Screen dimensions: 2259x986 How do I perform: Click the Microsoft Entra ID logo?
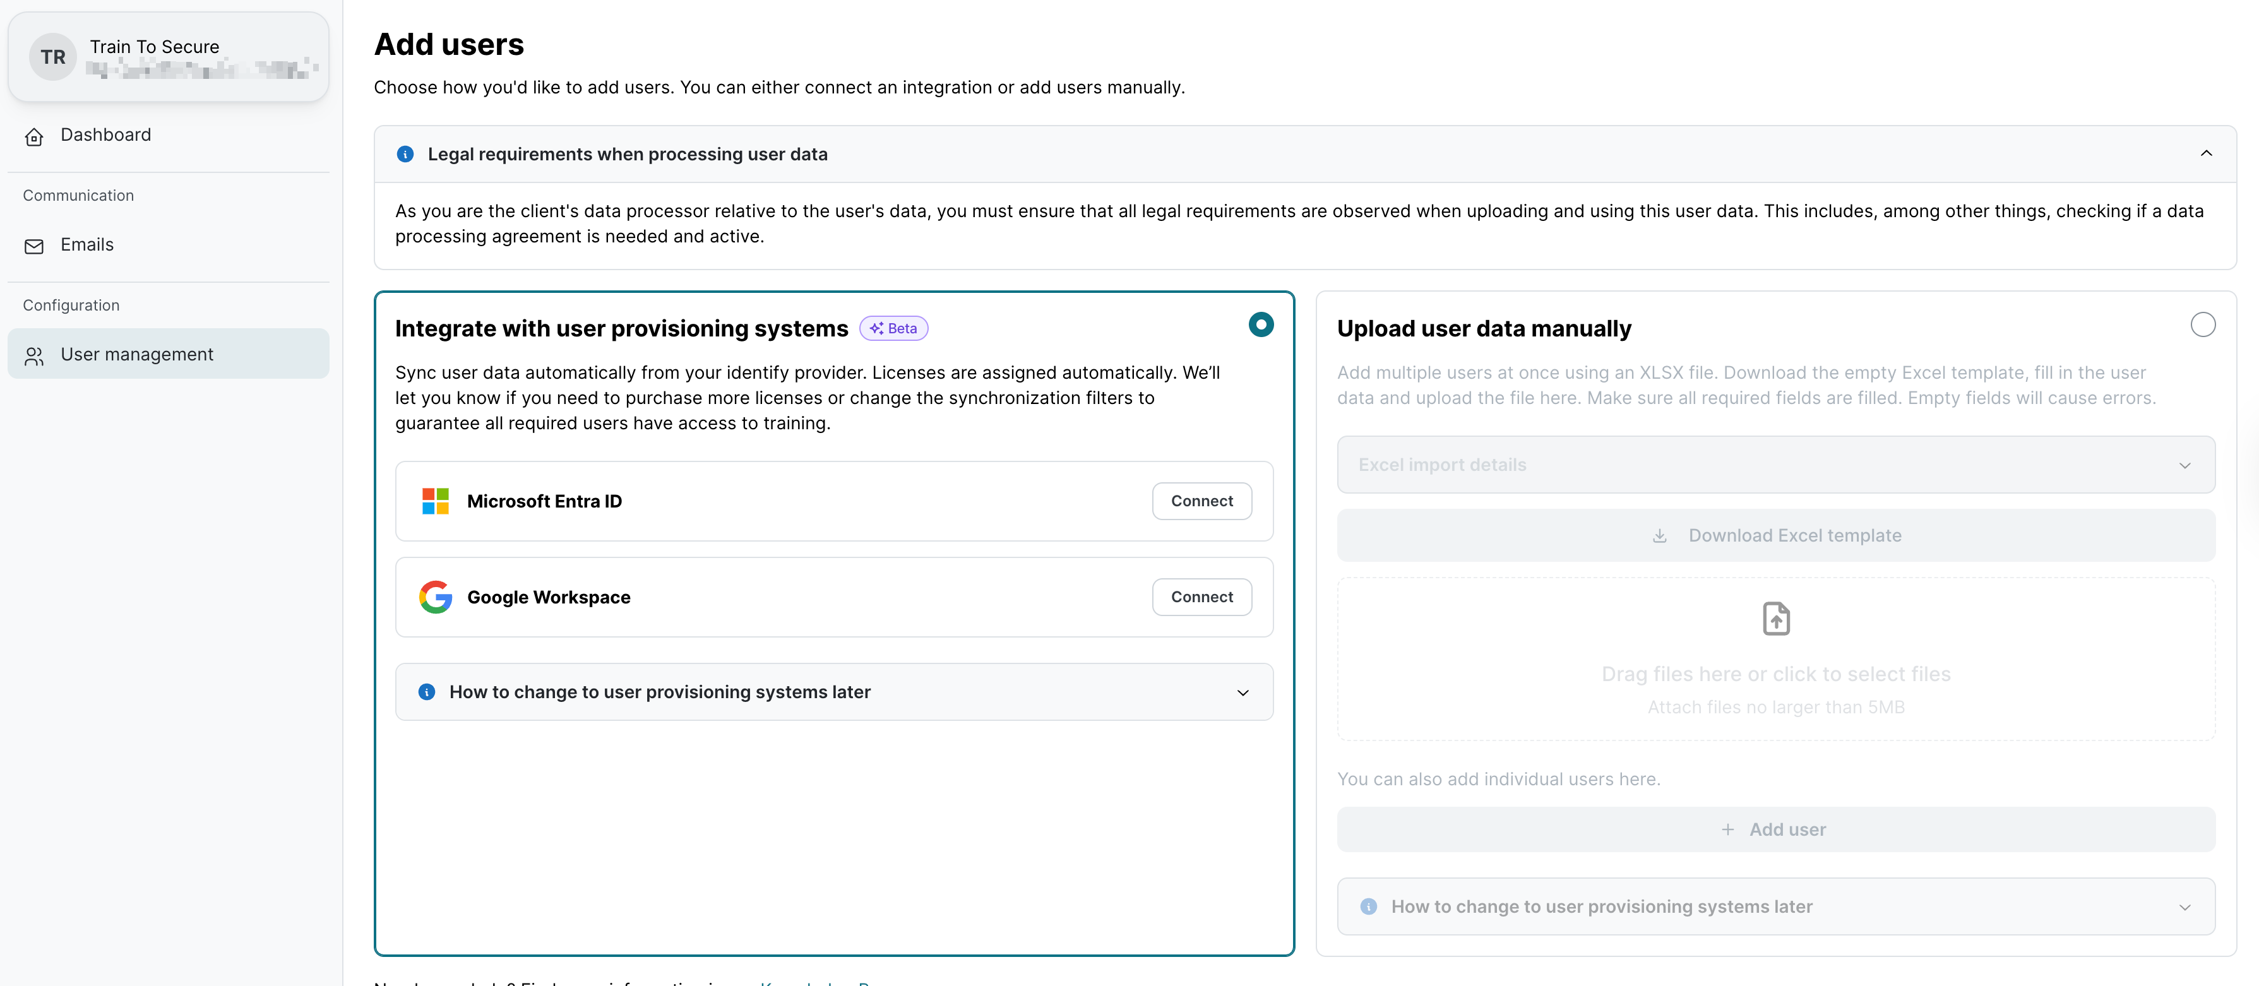[x=435, y=501]
